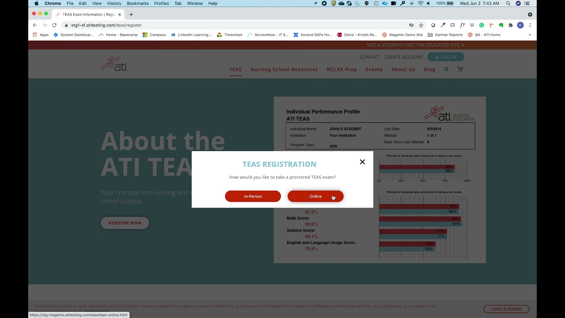
Task: Open the eyedropper color picker extension
Action: pos(443,25)
